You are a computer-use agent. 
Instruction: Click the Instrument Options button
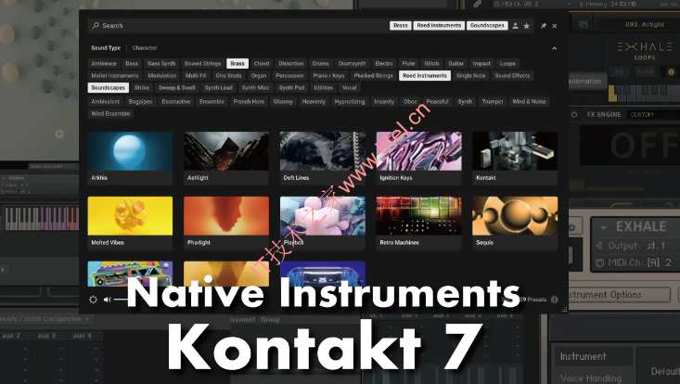pos(620,295)
